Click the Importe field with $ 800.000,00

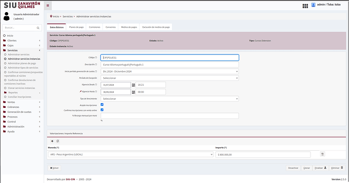(263, 155)
